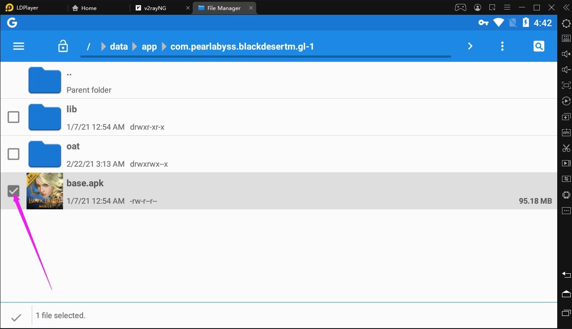Click the forward chevron in path bar

(470, 46)
